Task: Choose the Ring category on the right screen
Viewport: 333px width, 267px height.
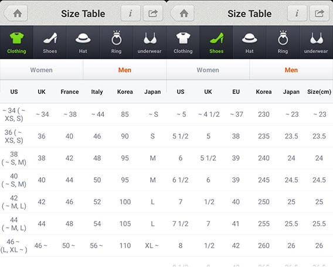Action: [283, 42]
